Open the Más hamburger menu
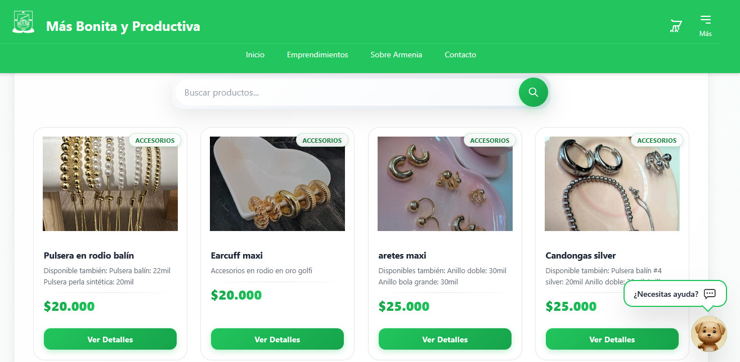The width and height of the screenshot is (740, 362). pyautogui.click(x=705, y=26)
